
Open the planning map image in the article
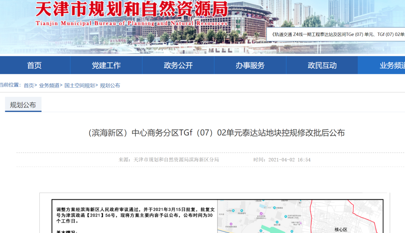pyautogui.click(x=300, y=216)
